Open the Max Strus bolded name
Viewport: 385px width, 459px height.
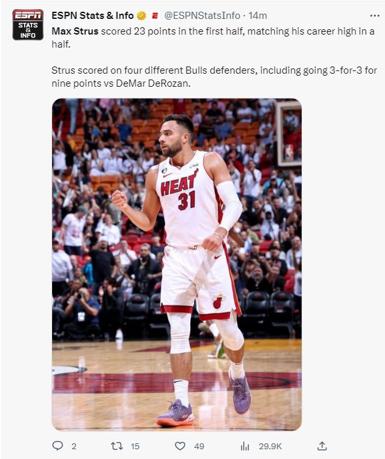click(75, 31)
